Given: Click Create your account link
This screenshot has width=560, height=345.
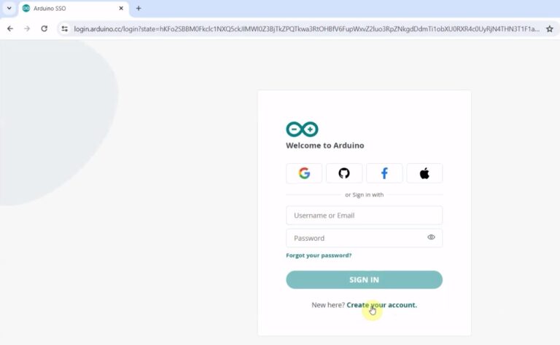Looking at the screenshot, I should 381,305.
